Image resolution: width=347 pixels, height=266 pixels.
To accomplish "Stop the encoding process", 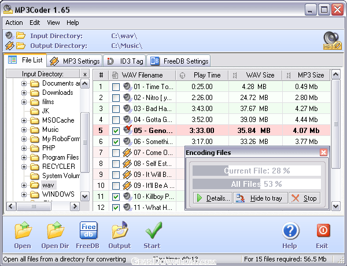I will (x=304, y=198).
